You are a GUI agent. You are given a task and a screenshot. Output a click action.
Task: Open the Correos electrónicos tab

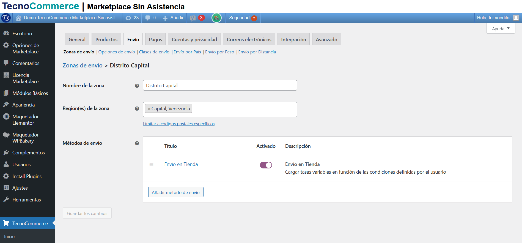tap(249, 39)
